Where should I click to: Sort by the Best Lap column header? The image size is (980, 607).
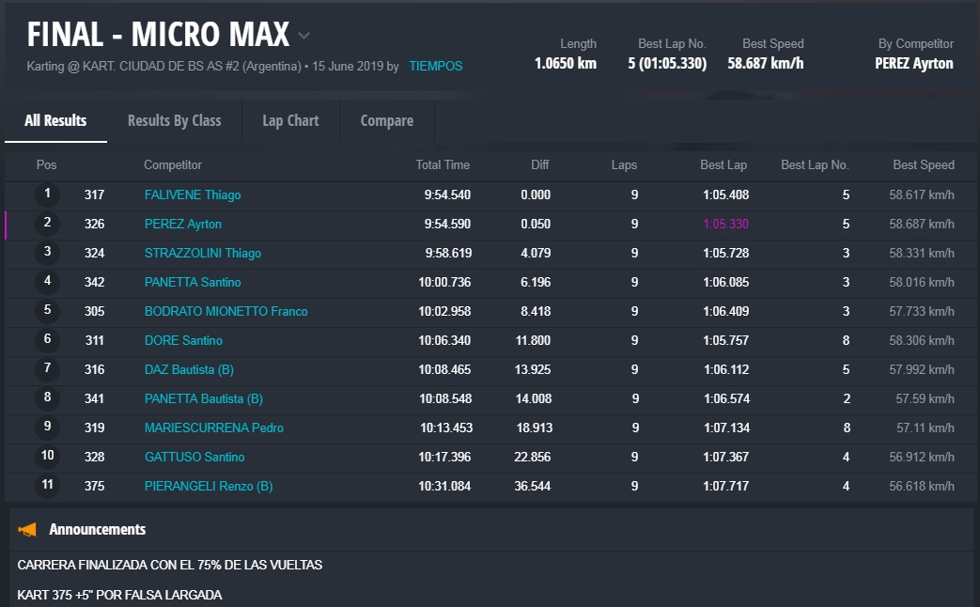tap(723, 165)
